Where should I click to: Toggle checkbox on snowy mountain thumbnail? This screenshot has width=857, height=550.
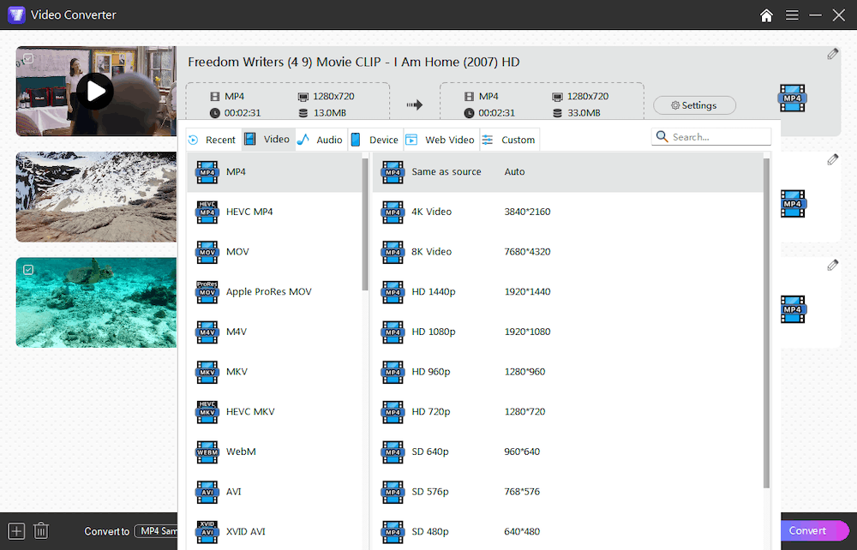pos(28,164)
